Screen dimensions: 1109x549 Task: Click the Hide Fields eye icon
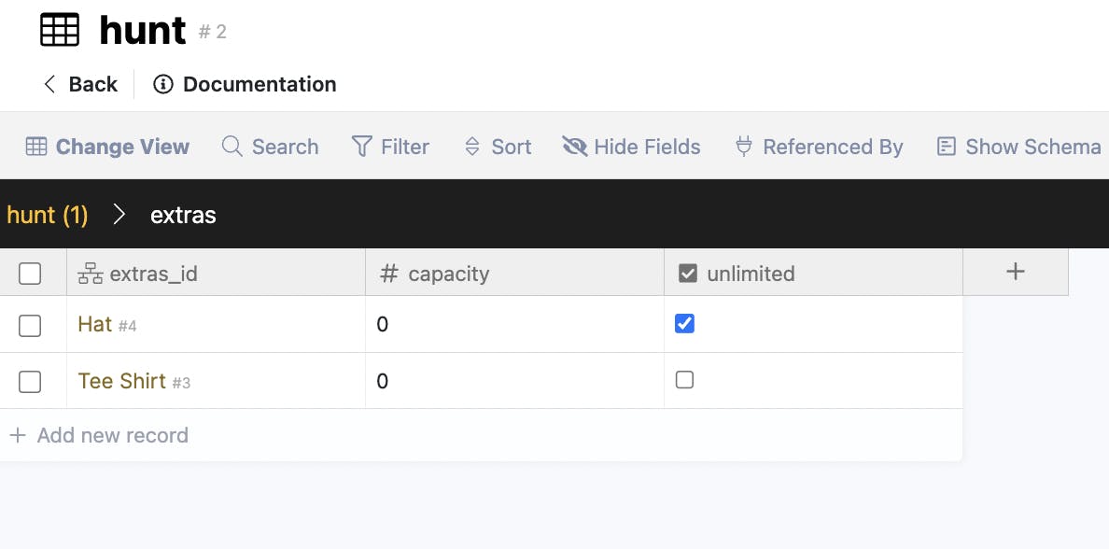click(x=574, y=147)
